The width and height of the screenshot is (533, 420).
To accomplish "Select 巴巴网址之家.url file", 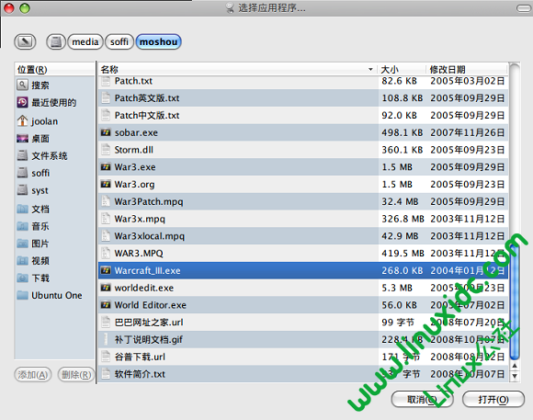I will tap(303, 322).
